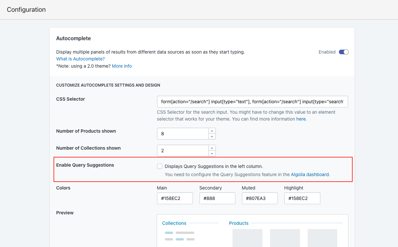Click the Configuration page title
Image resolution: width=398 pixels, height=247 pixels.
(26, 9)
